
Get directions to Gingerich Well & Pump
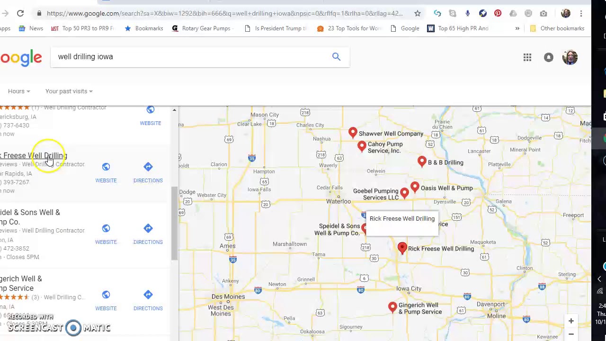[x=148, y=300]
